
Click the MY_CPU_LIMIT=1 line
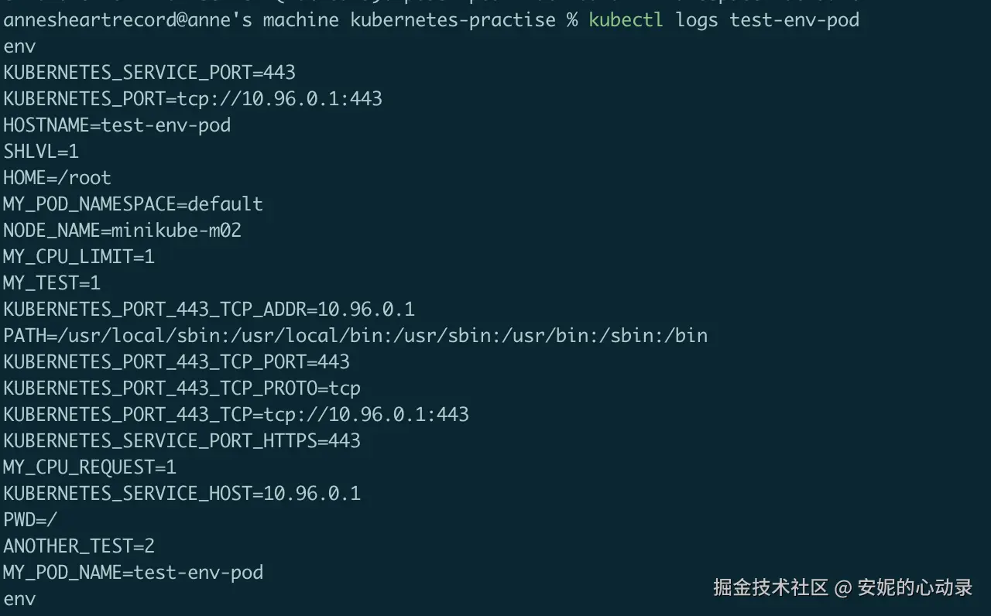(79, 257)
